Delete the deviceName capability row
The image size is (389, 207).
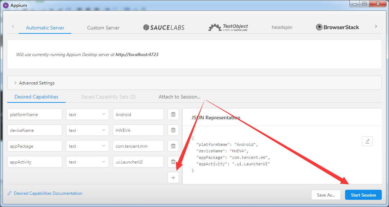click(x=173, y=130)
